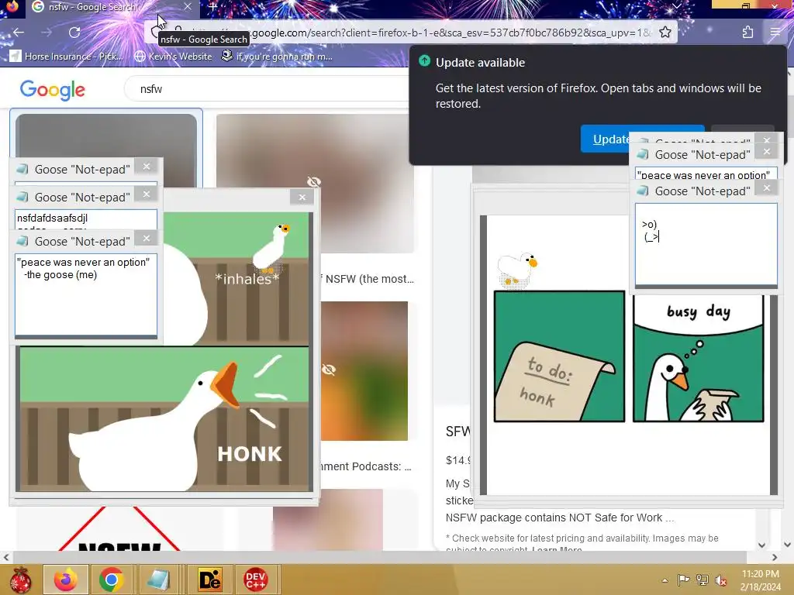Click the Firefox logo at window corner

[x=12, y=6]
